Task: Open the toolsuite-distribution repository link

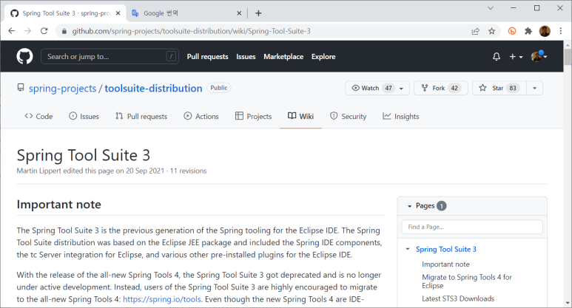Action: pos(153,88)
